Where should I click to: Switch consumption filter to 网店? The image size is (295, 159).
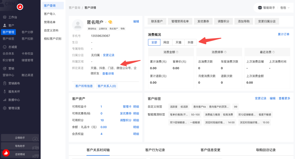coord(166,42)
